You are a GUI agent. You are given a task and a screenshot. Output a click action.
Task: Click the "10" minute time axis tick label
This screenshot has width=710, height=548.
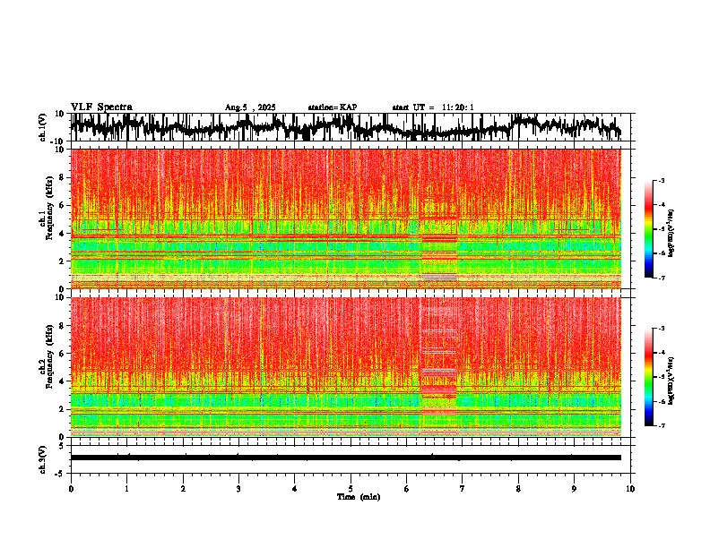click(x=630, y=489)
